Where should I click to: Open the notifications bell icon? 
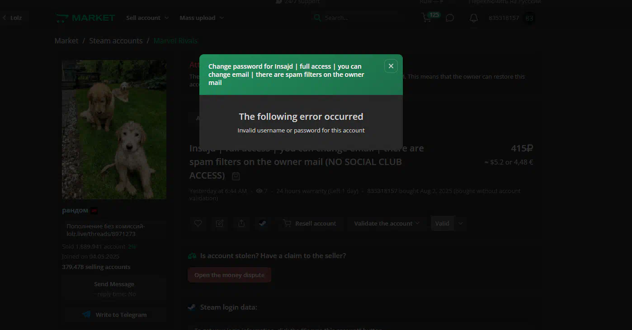473,18
